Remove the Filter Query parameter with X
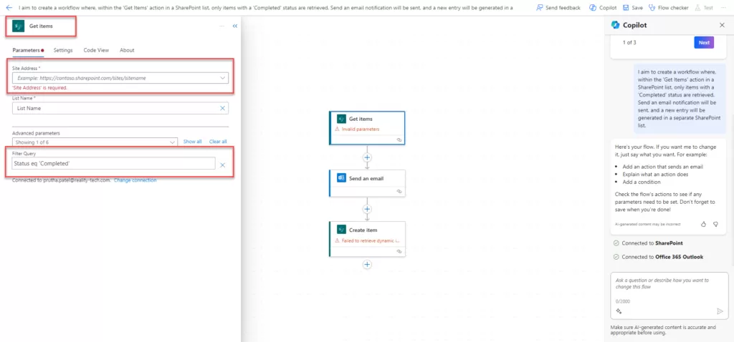This screenshot has width=734, height=342. [x=222, y=165]
